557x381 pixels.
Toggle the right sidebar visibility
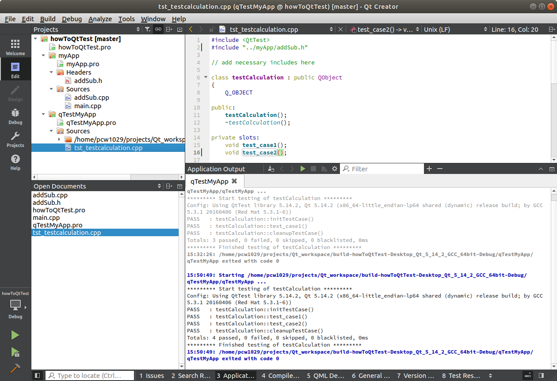point(542,376)
